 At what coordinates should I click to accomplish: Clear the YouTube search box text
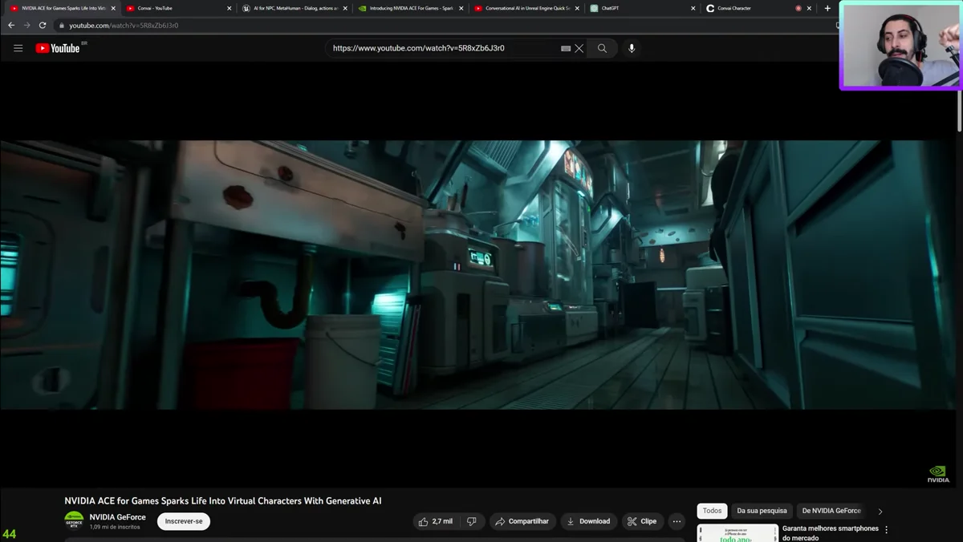[x=579, y=48]
